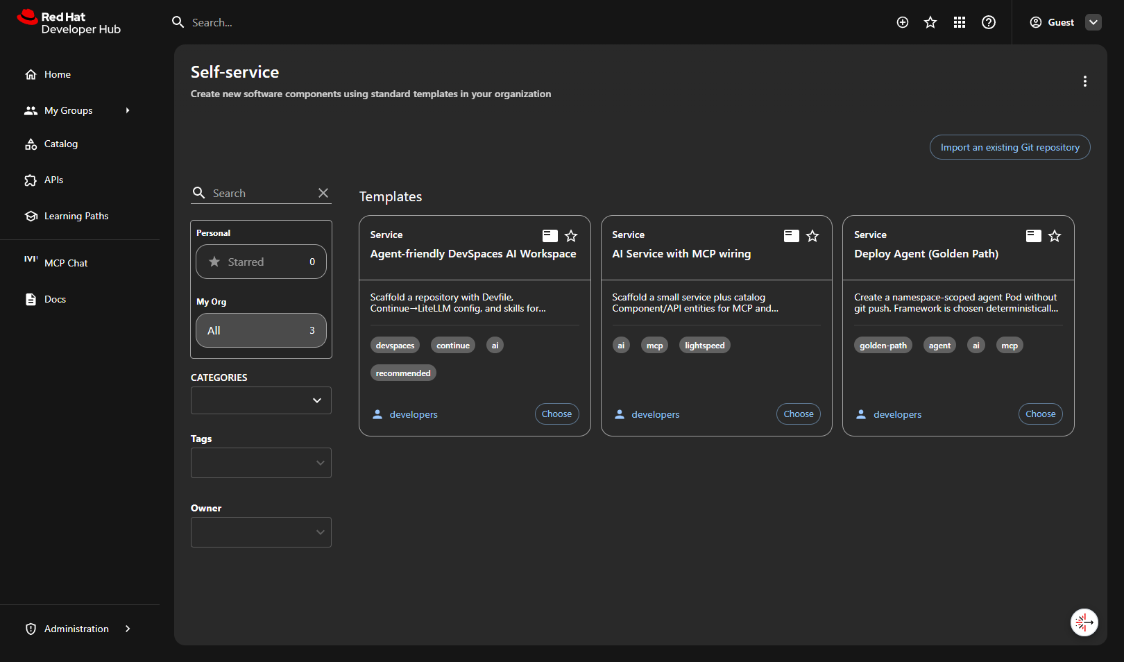Open developers owner link on AI Service card
The height and width of the screenshot is (662, 1124).
tap(656, 414)
